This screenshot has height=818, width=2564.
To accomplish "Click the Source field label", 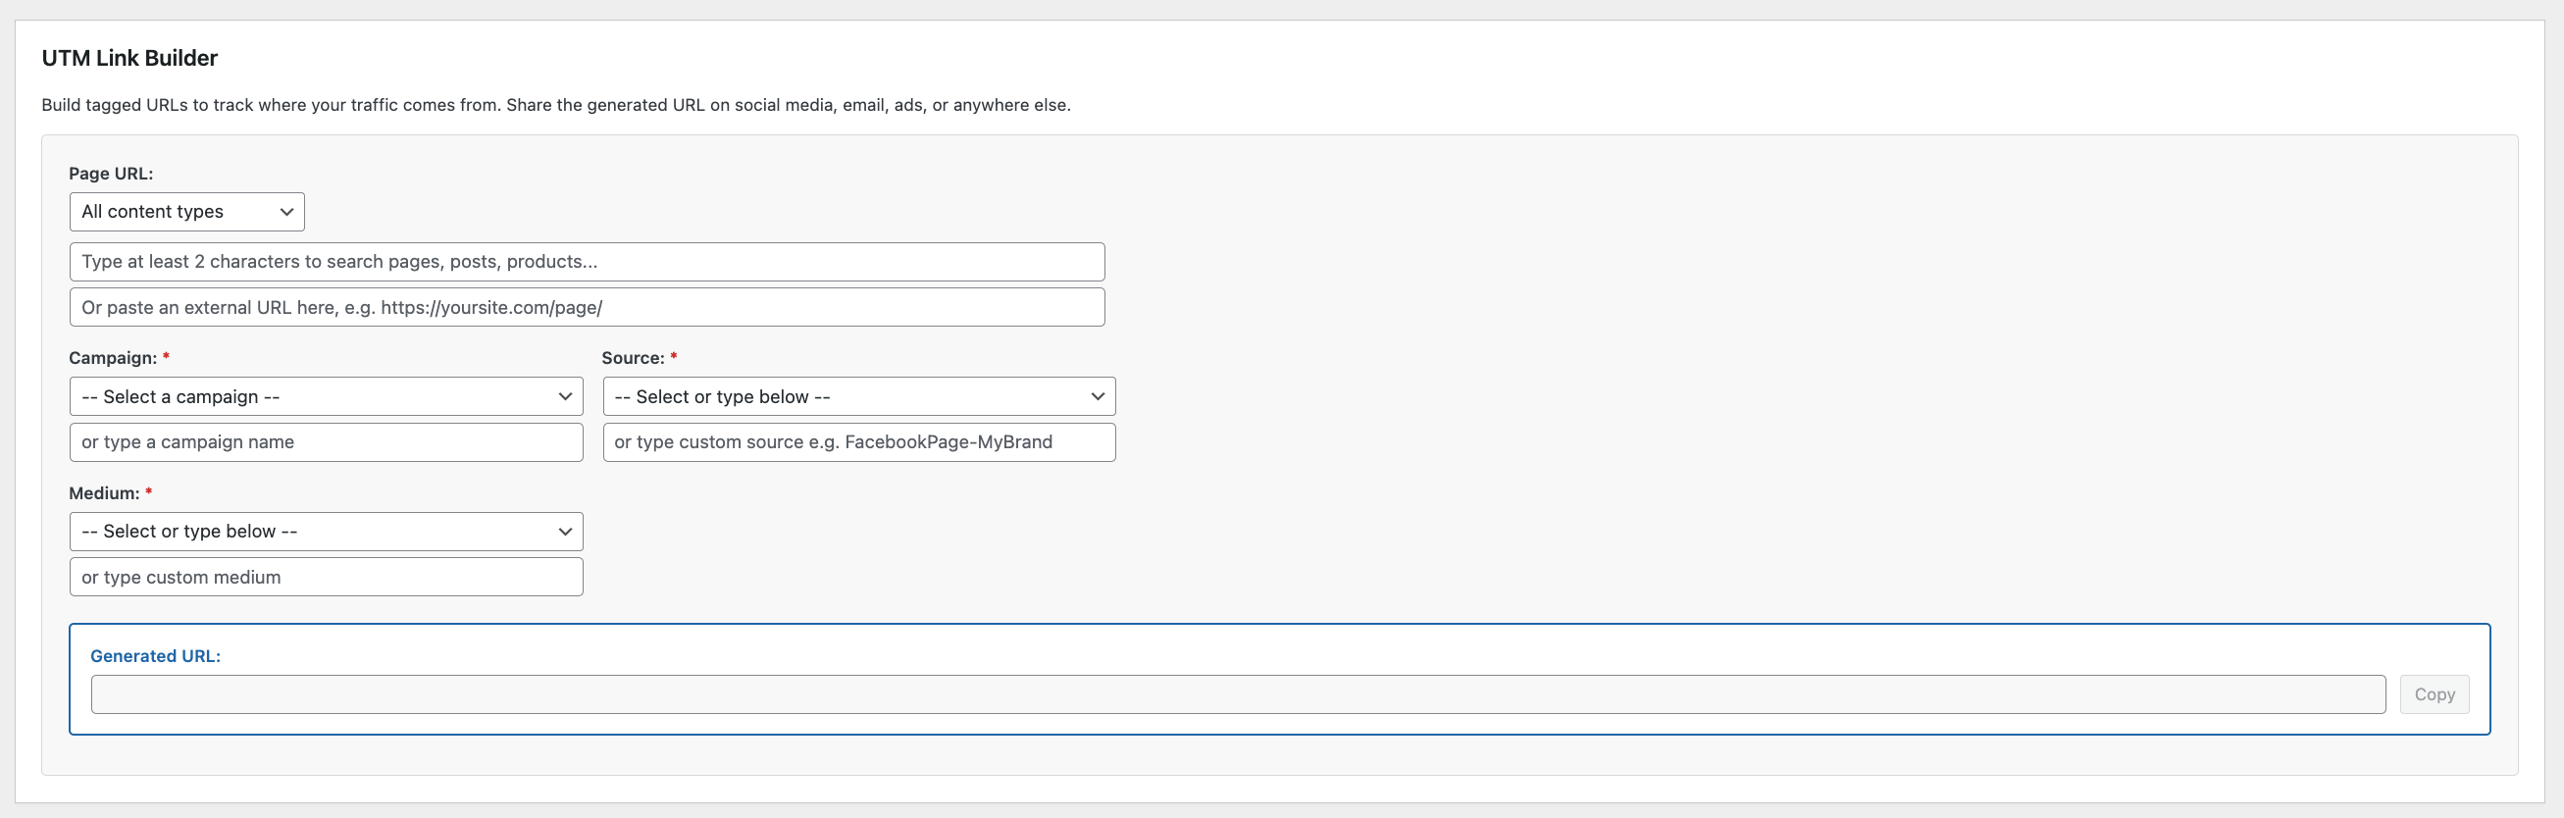I will 633,358.
